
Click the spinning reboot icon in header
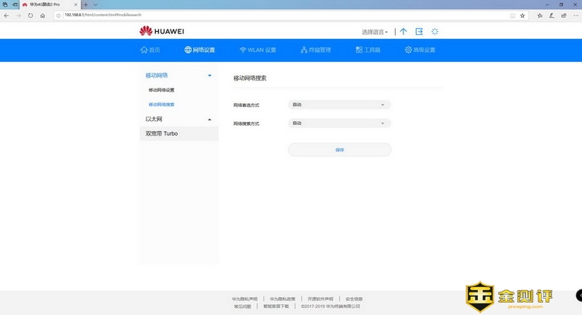tap(435, 32)
